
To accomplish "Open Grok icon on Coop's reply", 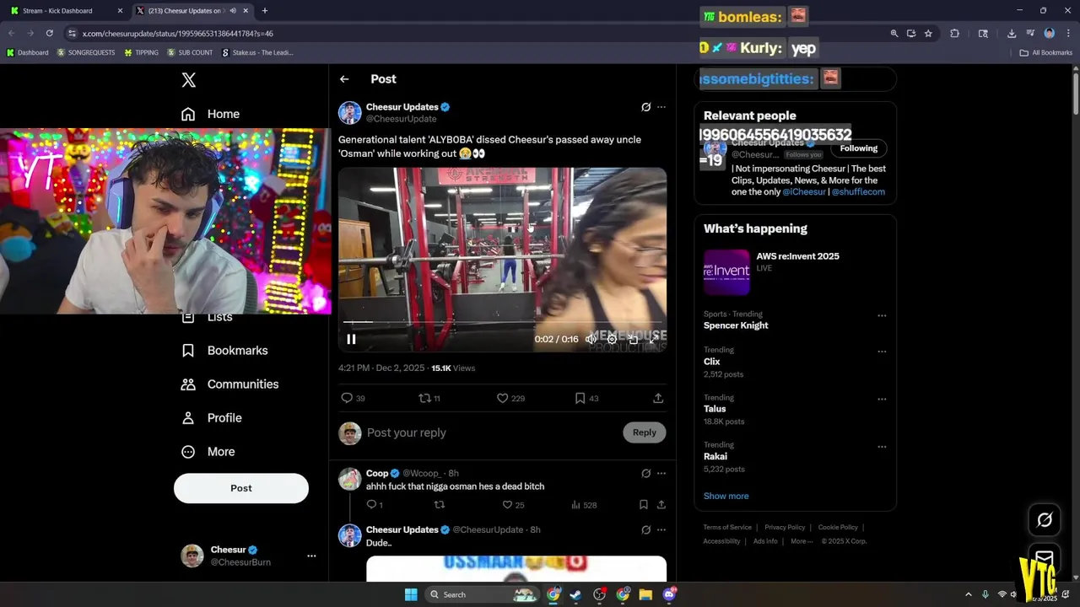I will (x=645, y=474).
